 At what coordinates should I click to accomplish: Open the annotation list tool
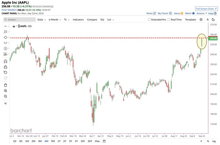click(x=5, y=32)
